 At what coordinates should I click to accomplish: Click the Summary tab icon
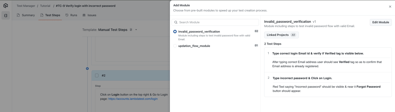(x=18, y=15)
